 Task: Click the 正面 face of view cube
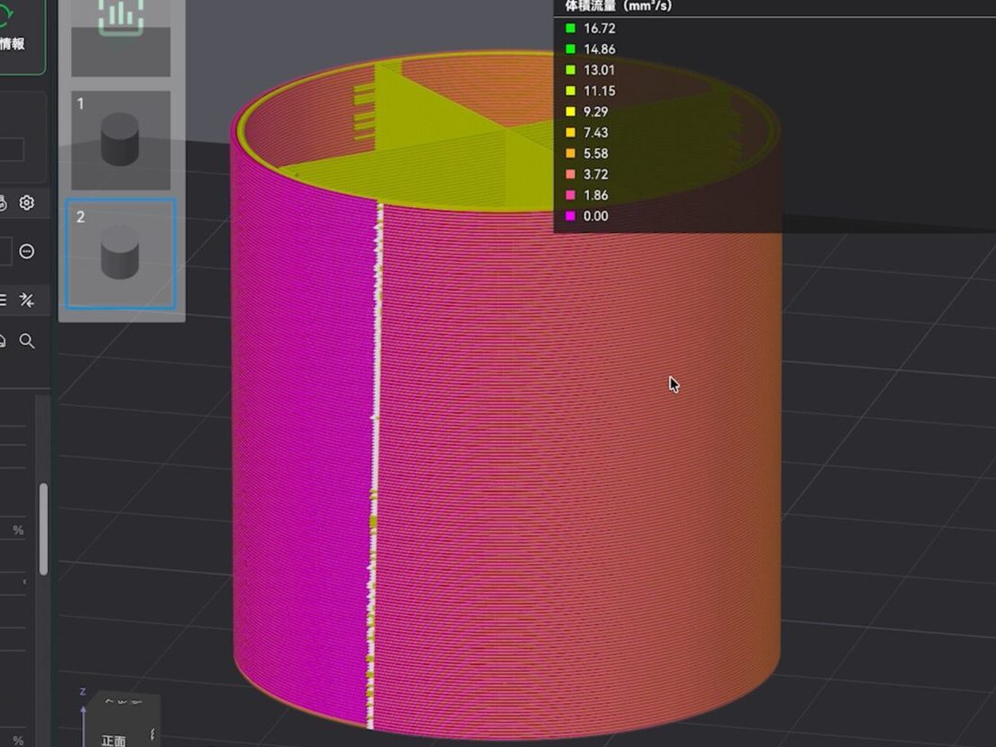[x=114, y=739]
